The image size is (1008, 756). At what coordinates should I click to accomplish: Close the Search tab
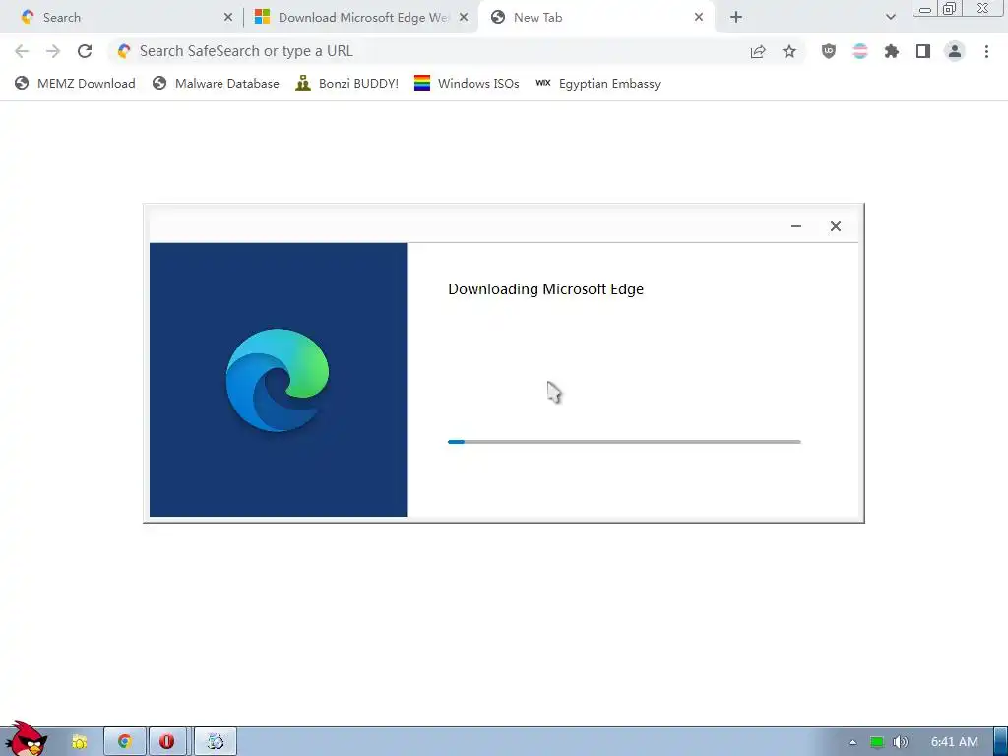coord(228,18)
